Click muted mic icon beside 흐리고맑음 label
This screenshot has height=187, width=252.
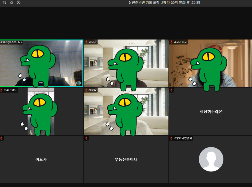pyautogui.click(x=2, y=90)
